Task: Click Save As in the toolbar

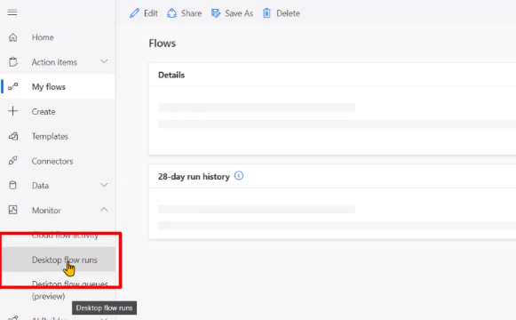Action: tap(232, 13)
